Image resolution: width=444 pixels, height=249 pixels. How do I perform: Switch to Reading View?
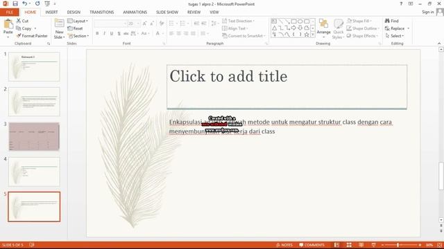pos(361,245)
